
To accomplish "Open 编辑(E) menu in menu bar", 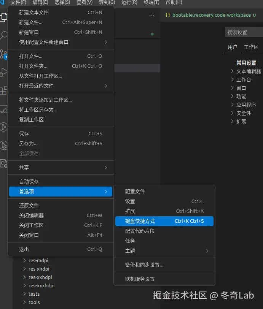I will [x=40, y=2].
